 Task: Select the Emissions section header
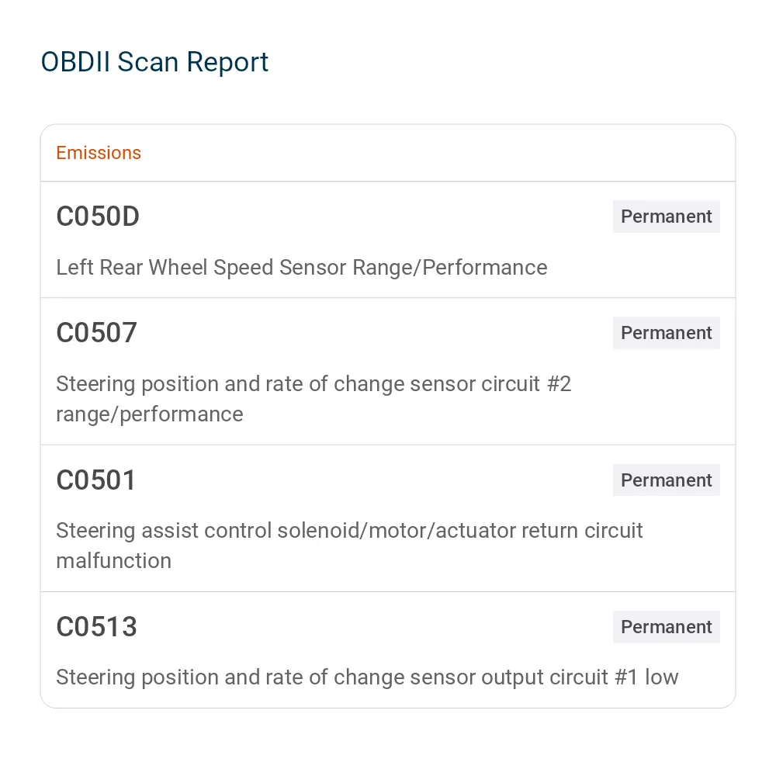pyautogui.click(x=99, y=153)
